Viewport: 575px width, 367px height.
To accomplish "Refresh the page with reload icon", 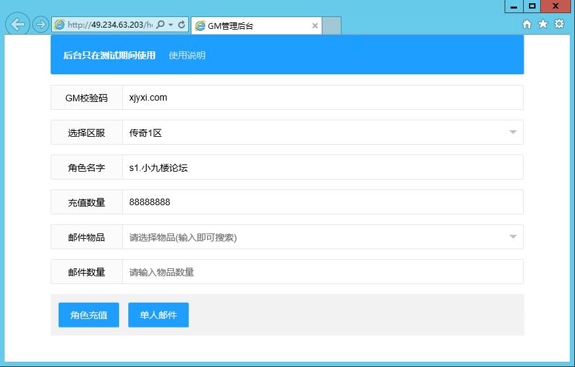I will 182,25.
